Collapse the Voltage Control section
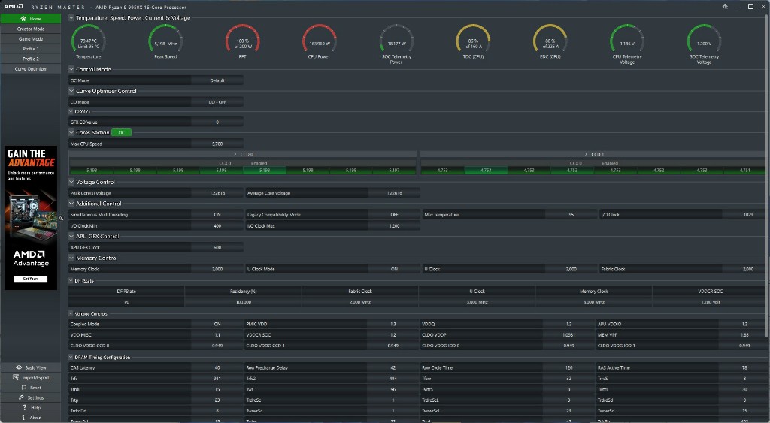Viewport: 770px width, 423px height. 71,182
